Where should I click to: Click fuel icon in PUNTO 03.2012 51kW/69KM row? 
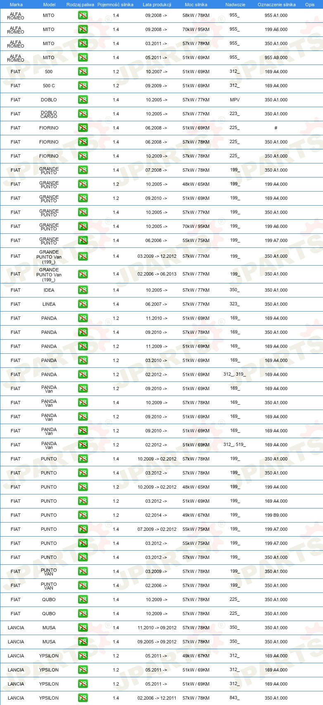tap(83, 501)
